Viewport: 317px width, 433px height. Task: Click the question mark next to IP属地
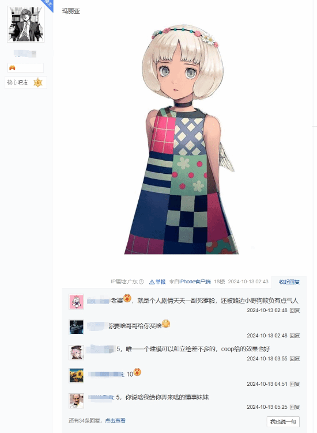pyautogui.click(x=141, y=282)
